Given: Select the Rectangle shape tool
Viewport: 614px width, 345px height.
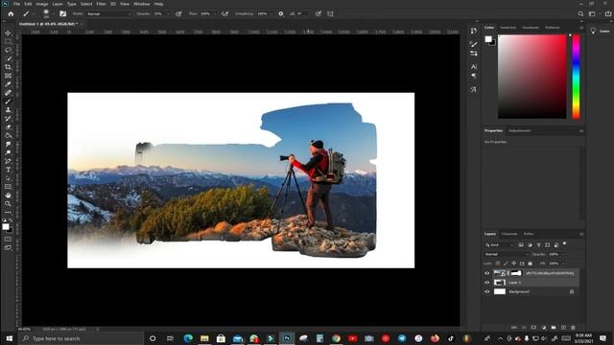Looking at the screenshot, I should click(8, 187).
